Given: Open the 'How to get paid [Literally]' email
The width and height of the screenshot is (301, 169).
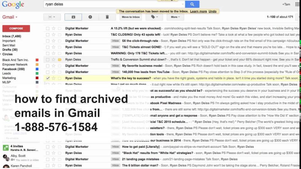Looking at the screenshot, I should pyautogui.click(x=172, y=147).
